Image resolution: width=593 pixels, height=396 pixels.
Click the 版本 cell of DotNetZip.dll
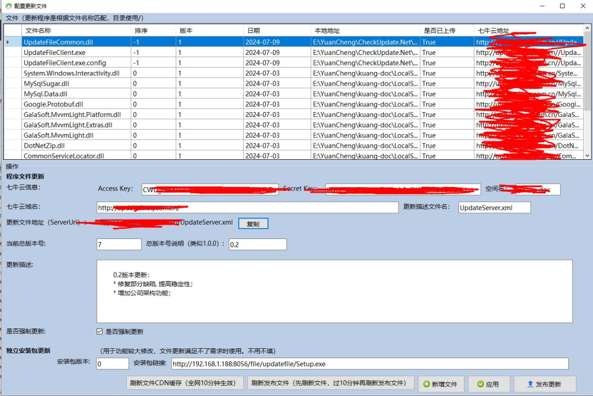210,145
